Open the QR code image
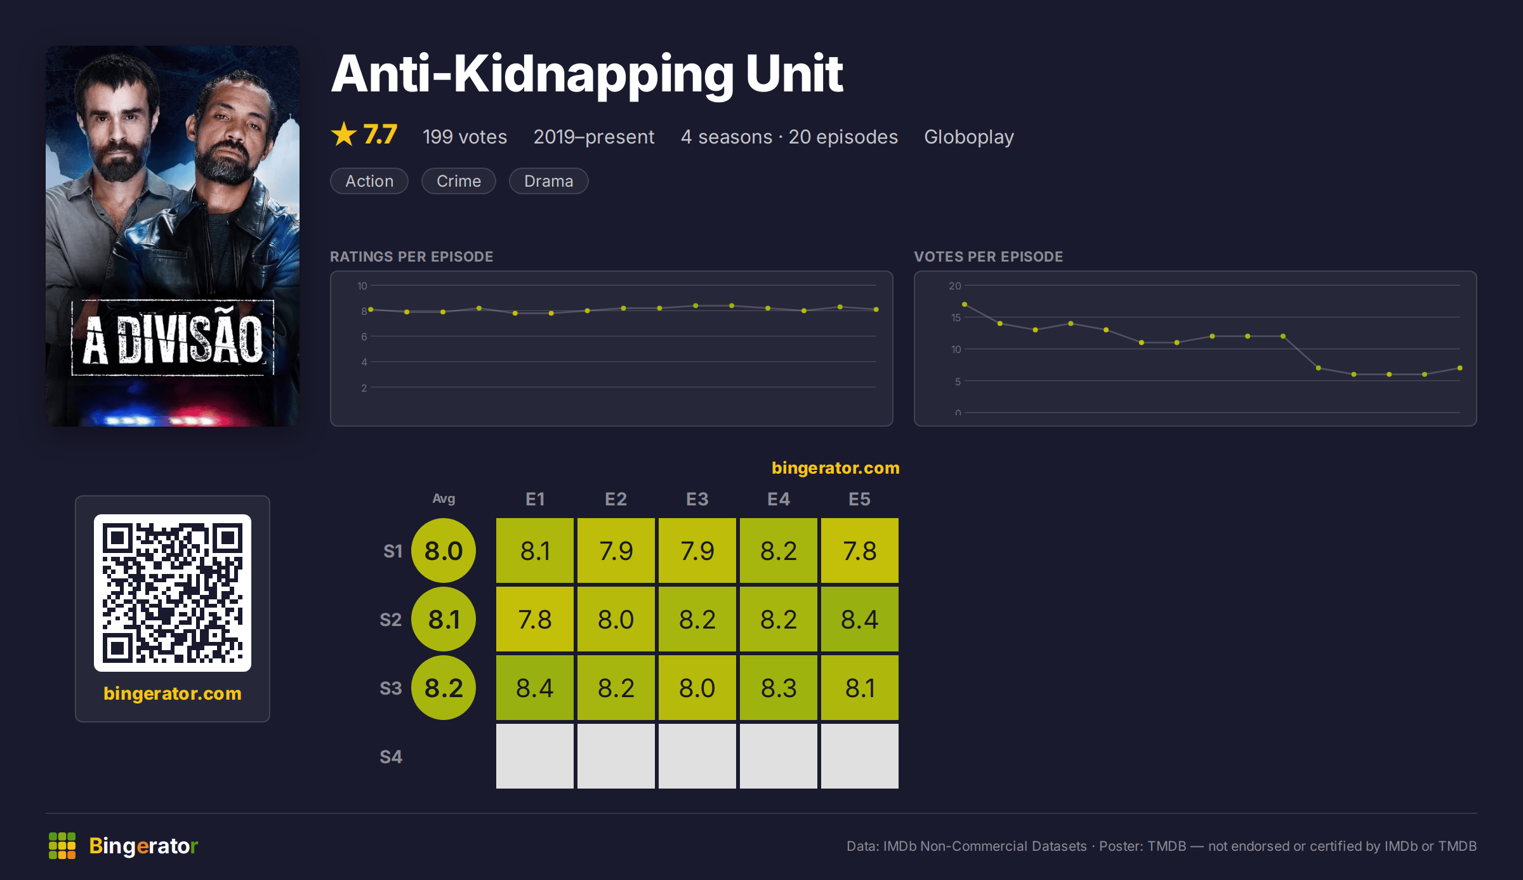This screenshot has height=880, width=1523. tap(173, 593)
